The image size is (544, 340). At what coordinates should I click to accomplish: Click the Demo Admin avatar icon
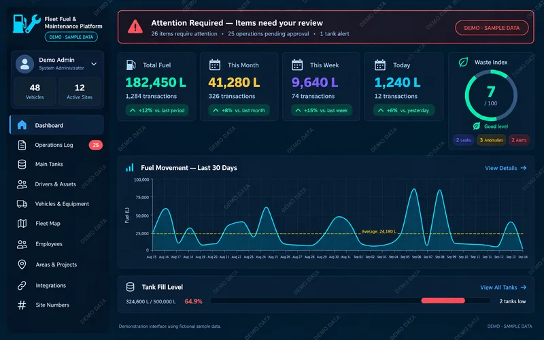click(24, 64)
